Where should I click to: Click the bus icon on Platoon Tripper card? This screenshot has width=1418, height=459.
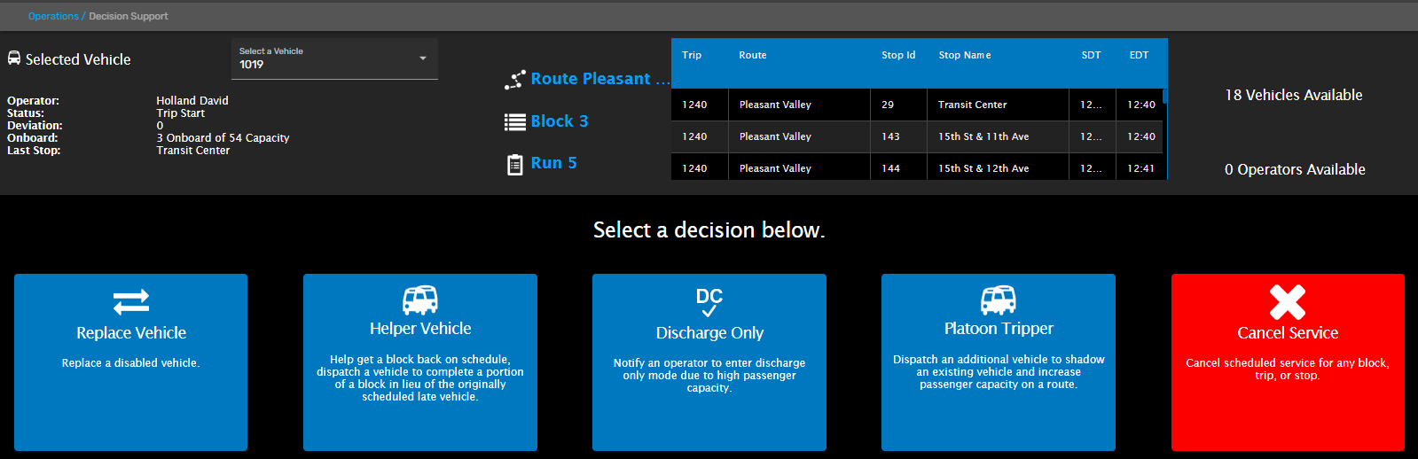click(999, 300)
